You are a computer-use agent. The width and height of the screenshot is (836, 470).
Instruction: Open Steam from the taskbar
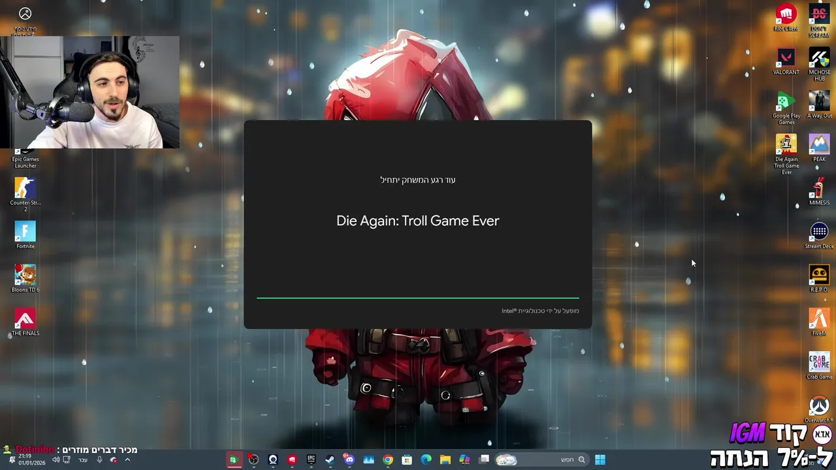point(330,460)
